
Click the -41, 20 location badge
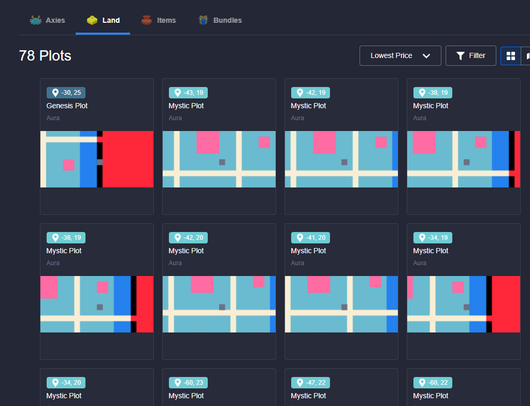311,238
